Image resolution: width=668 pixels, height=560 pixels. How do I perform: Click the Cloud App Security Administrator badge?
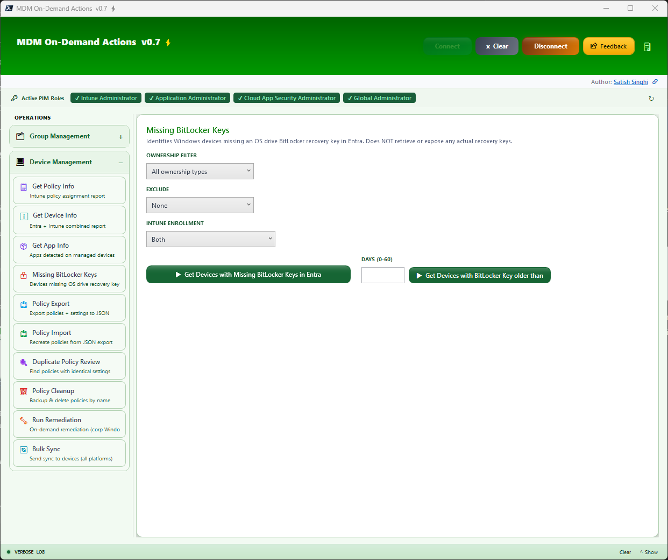click(x=287, y=98)
